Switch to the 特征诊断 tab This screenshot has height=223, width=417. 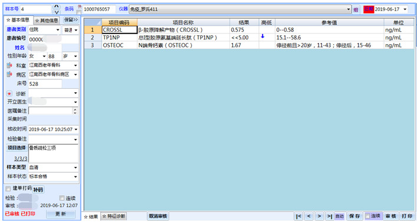[114, 217]
